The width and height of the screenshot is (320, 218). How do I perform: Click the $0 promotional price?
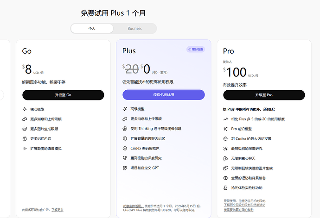145,69
